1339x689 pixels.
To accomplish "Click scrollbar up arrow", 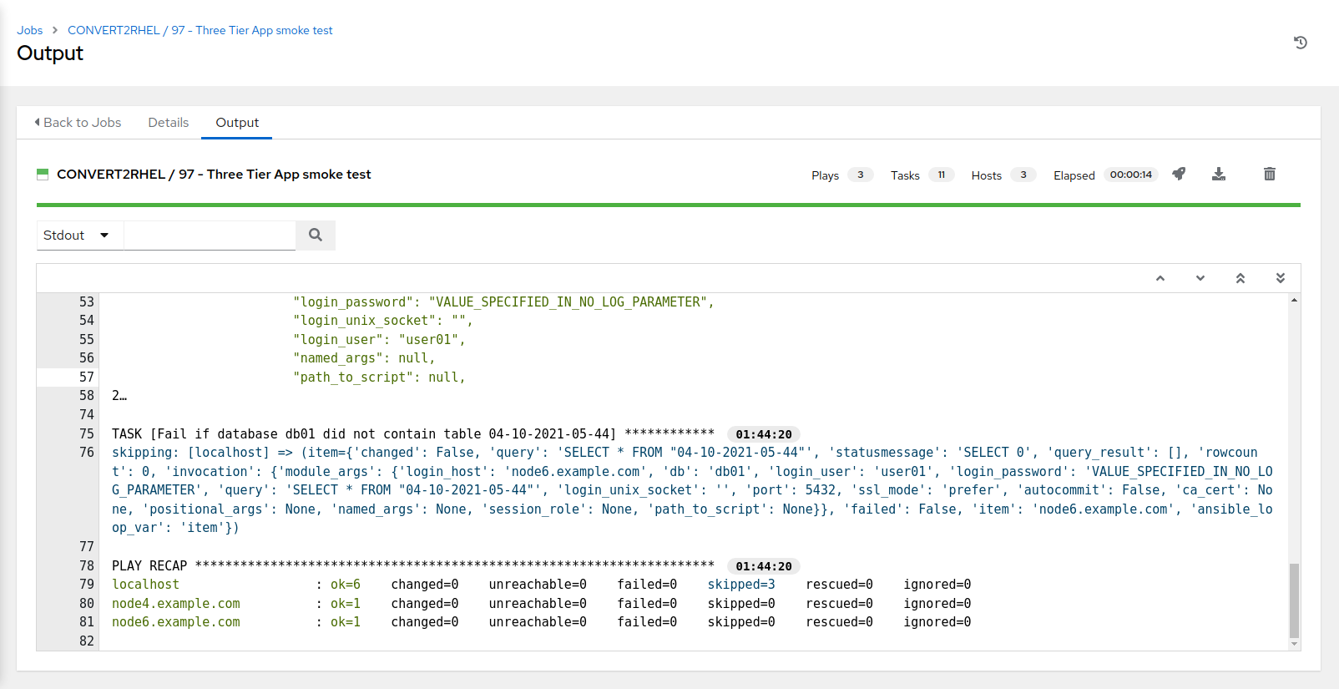I will [1294, 300].
